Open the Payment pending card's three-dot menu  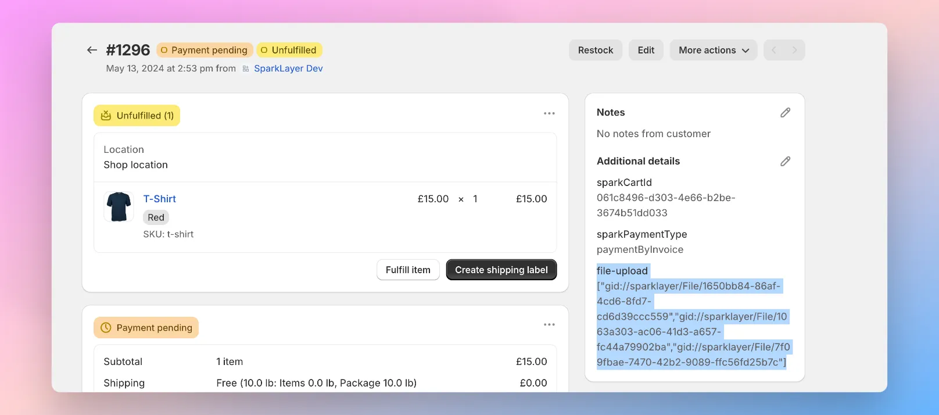click(x=549, y=324)
